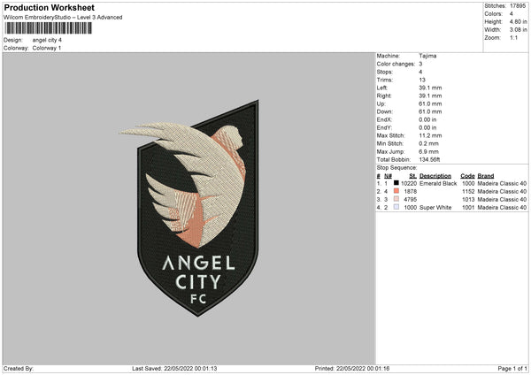This screenshot has width=531, height=375.
Task: Click stitch count 10220 in stop sequence
Action: point(409,183)
